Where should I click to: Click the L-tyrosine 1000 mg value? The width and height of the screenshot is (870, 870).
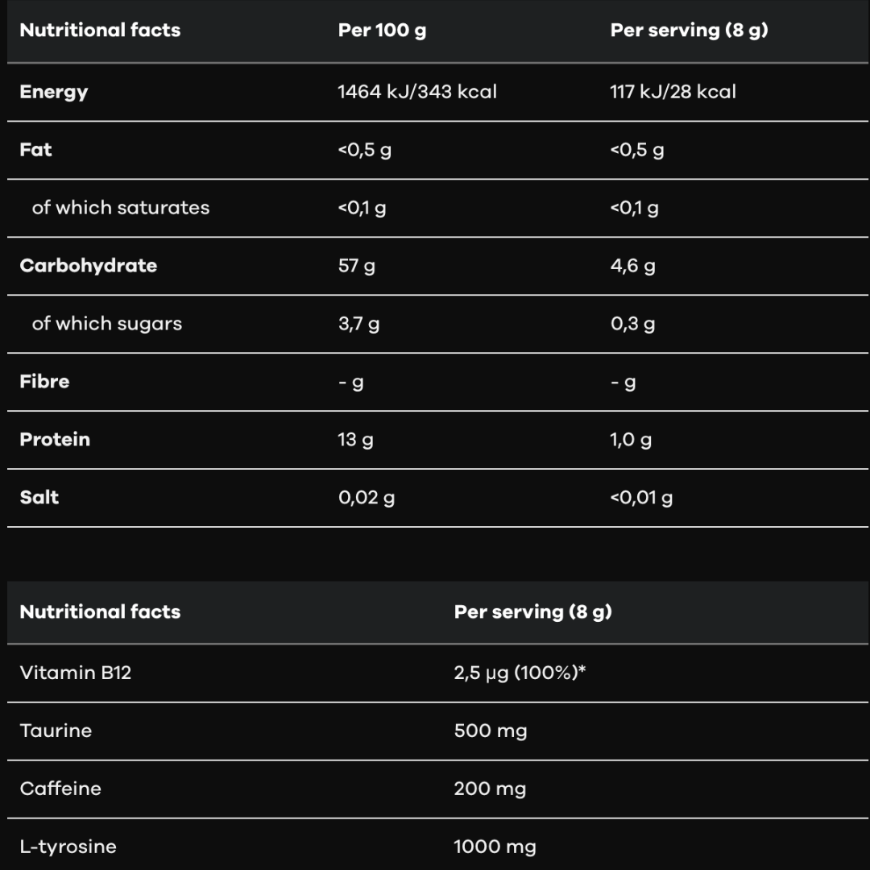[x=495, y=847]
